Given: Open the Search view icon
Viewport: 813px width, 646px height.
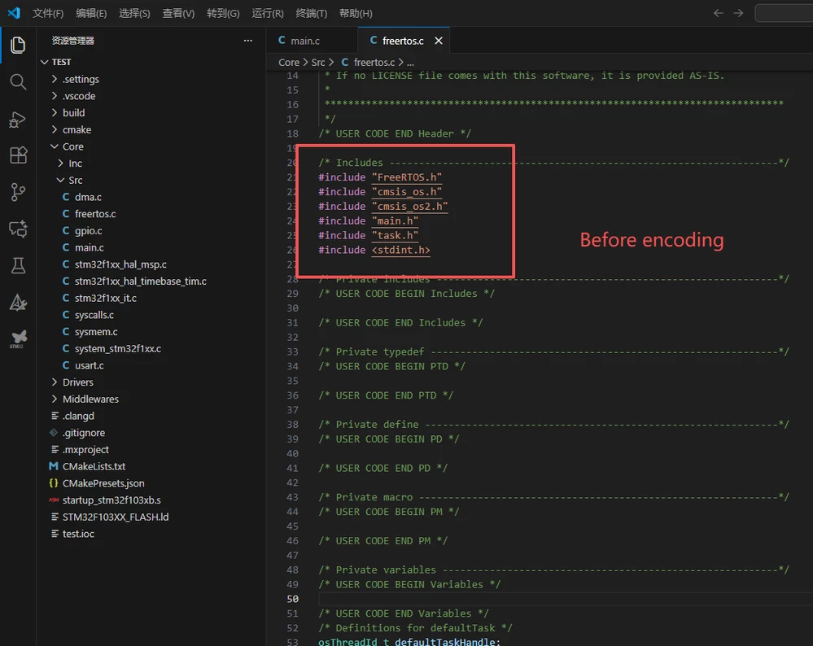Looking at the screenshot, I should [17, 81].
